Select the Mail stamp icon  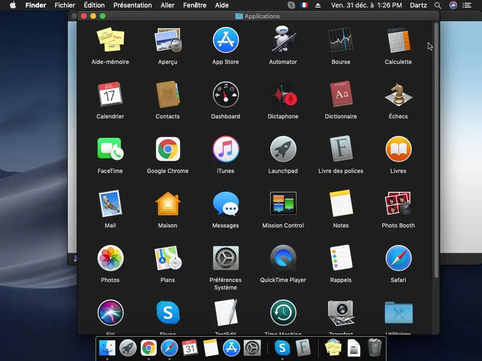tap(110, 204)
